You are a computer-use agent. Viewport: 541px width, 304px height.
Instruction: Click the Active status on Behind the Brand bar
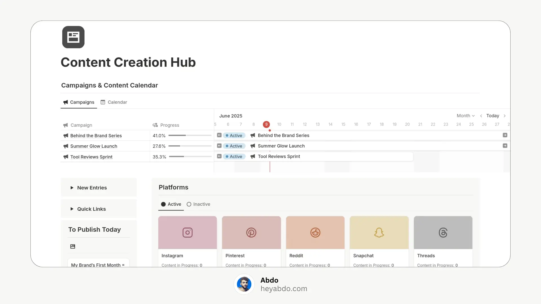[x=234, y=135]
